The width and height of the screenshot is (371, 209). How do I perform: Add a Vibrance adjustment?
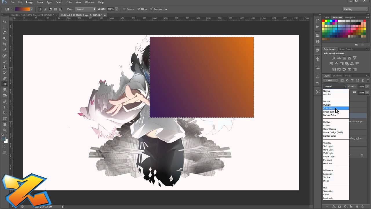click(355, 58)
